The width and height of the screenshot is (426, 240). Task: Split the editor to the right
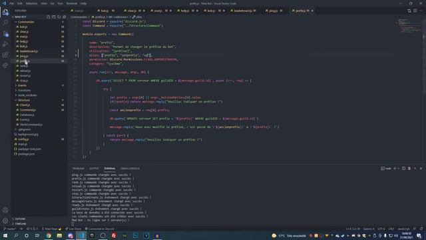(x=415, y=11)
